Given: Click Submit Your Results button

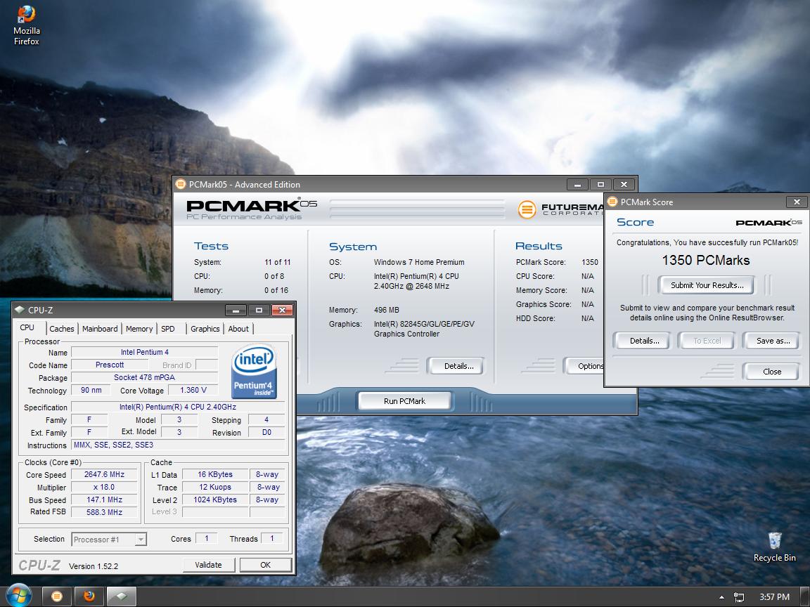Looking at the screenshot, I should (x=707, y=285).
